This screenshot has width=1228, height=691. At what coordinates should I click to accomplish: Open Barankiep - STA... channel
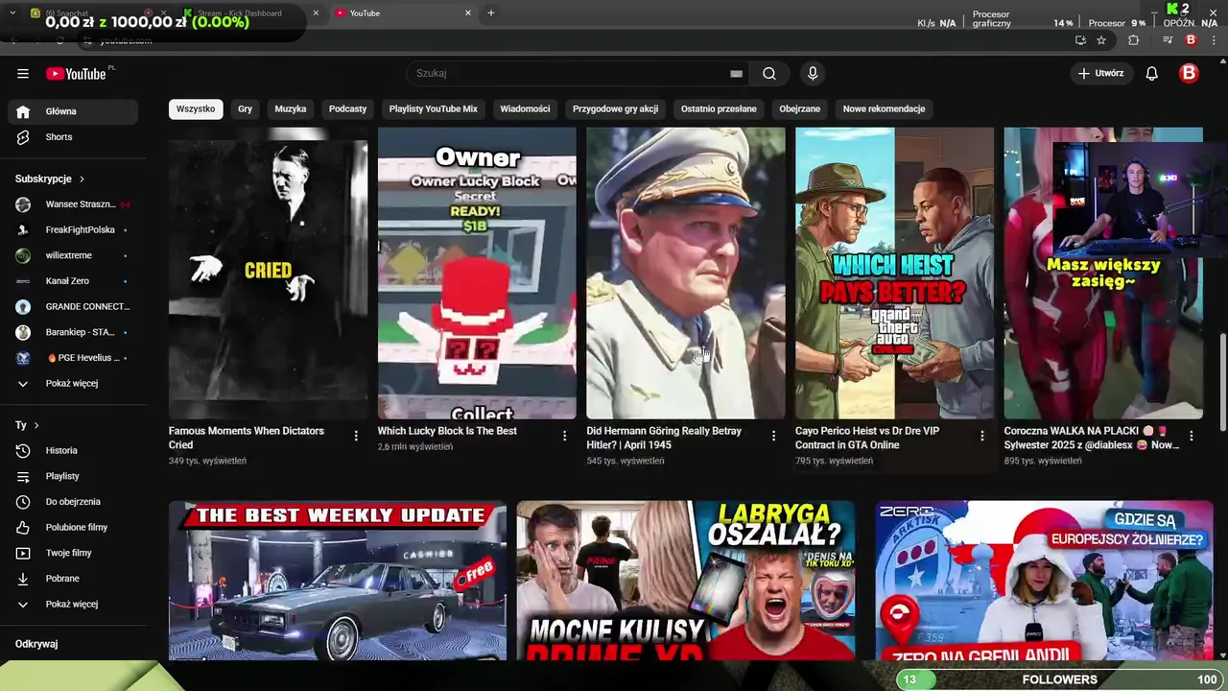[x=73, y=332]
